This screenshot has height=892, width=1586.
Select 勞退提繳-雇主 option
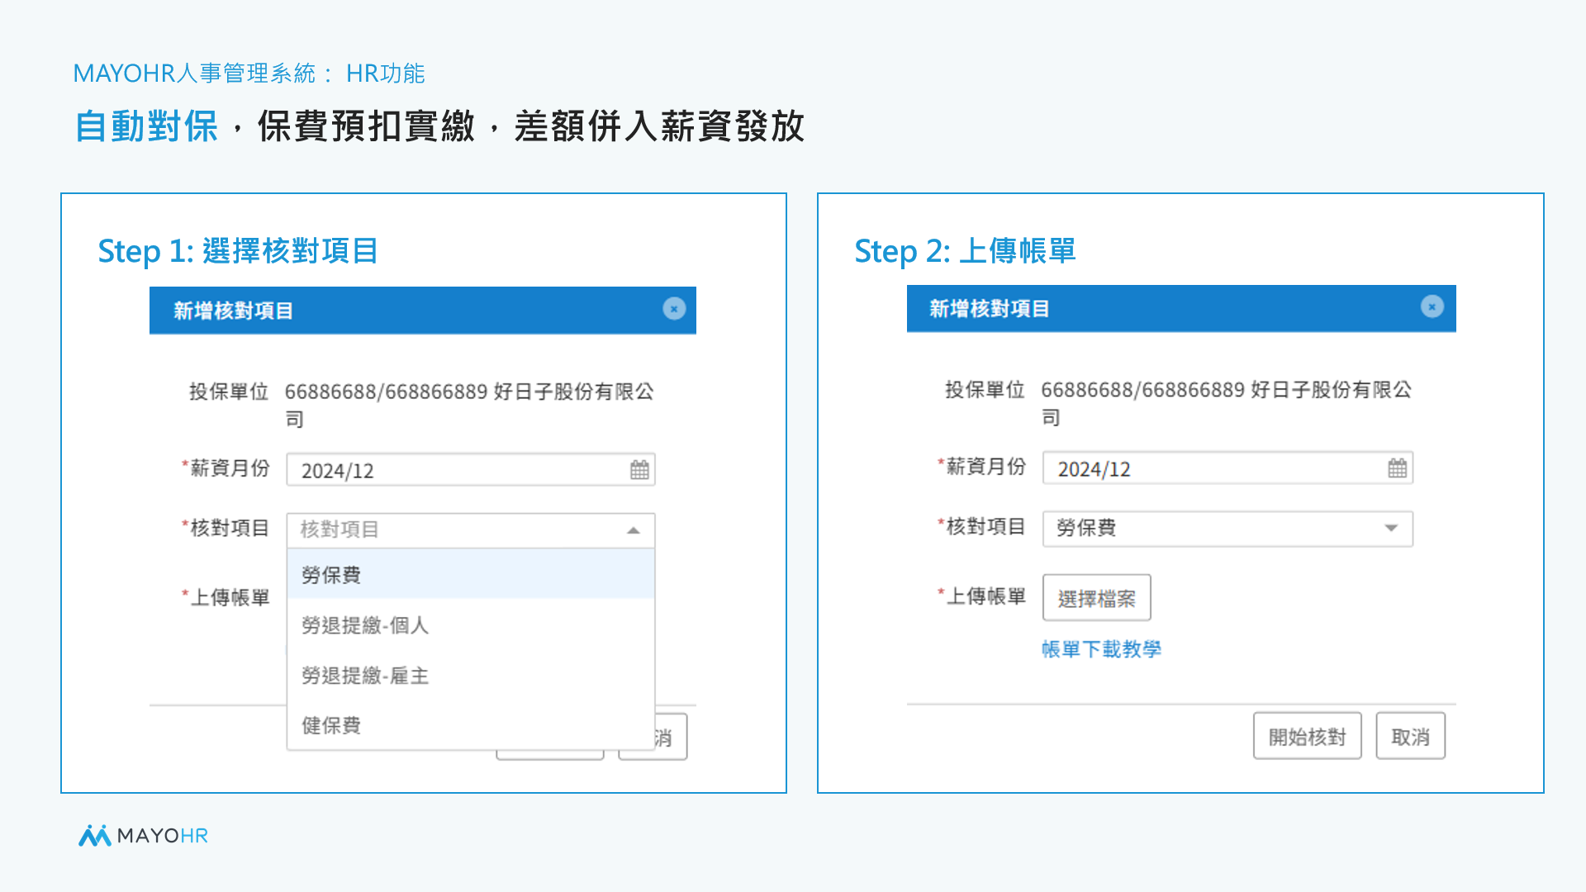pos(471,676)
